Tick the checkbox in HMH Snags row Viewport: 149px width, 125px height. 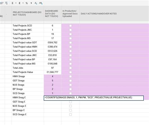(70, 76)
